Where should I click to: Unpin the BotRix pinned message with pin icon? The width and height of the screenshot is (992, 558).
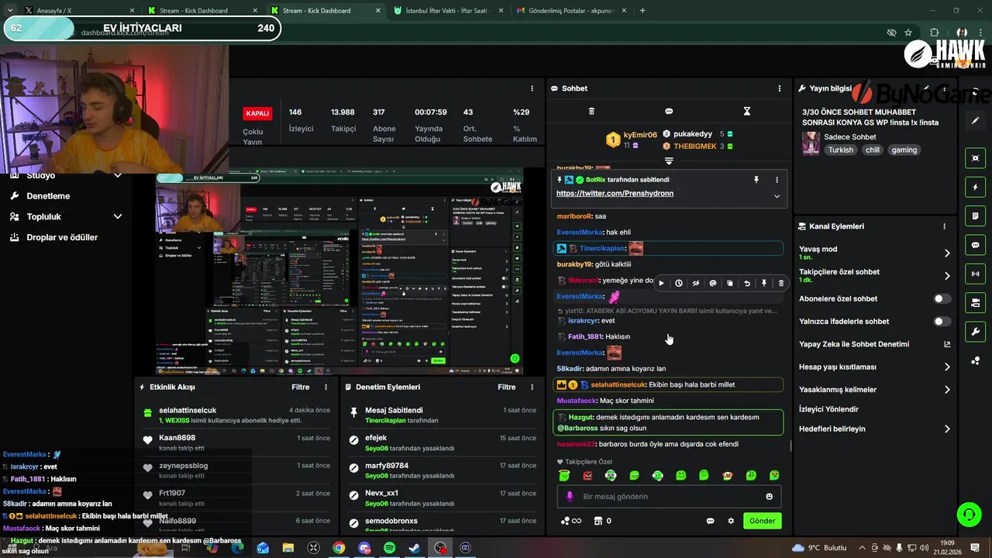[756, 179]
